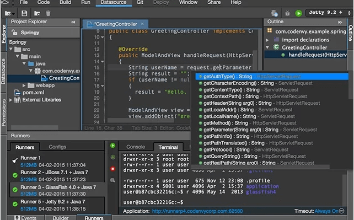This screenshot has height=220, width=354.
Task: Click red stop icon in Runners panel
Action: [x=112, y=169]
